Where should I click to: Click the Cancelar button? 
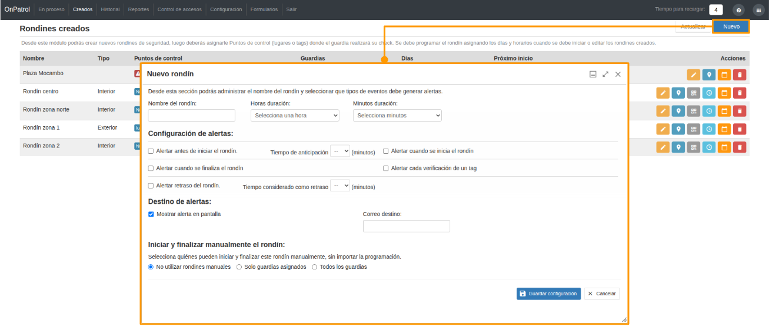point(602,294)
